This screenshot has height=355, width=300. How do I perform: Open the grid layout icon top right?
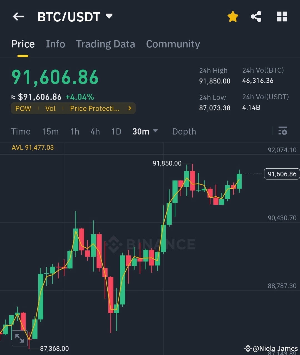click(x=282, y=17)
